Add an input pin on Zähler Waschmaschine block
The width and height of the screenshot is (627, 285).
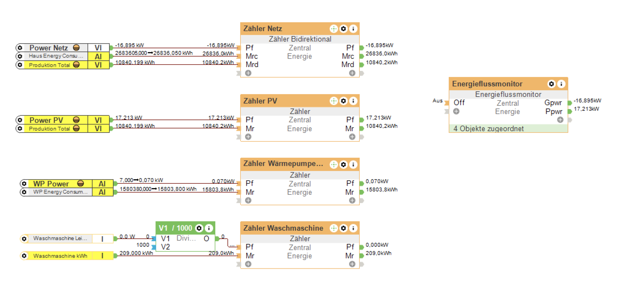[248, 264]
